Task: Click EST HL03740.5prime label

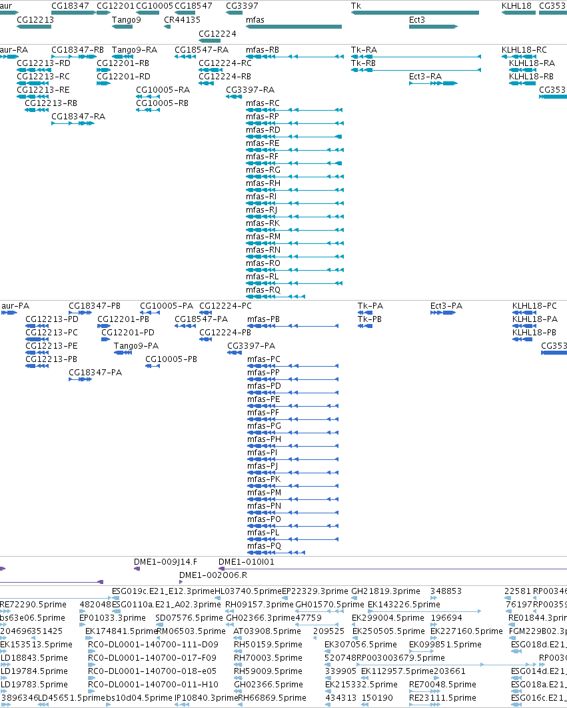Action: [x=248, y=591]
